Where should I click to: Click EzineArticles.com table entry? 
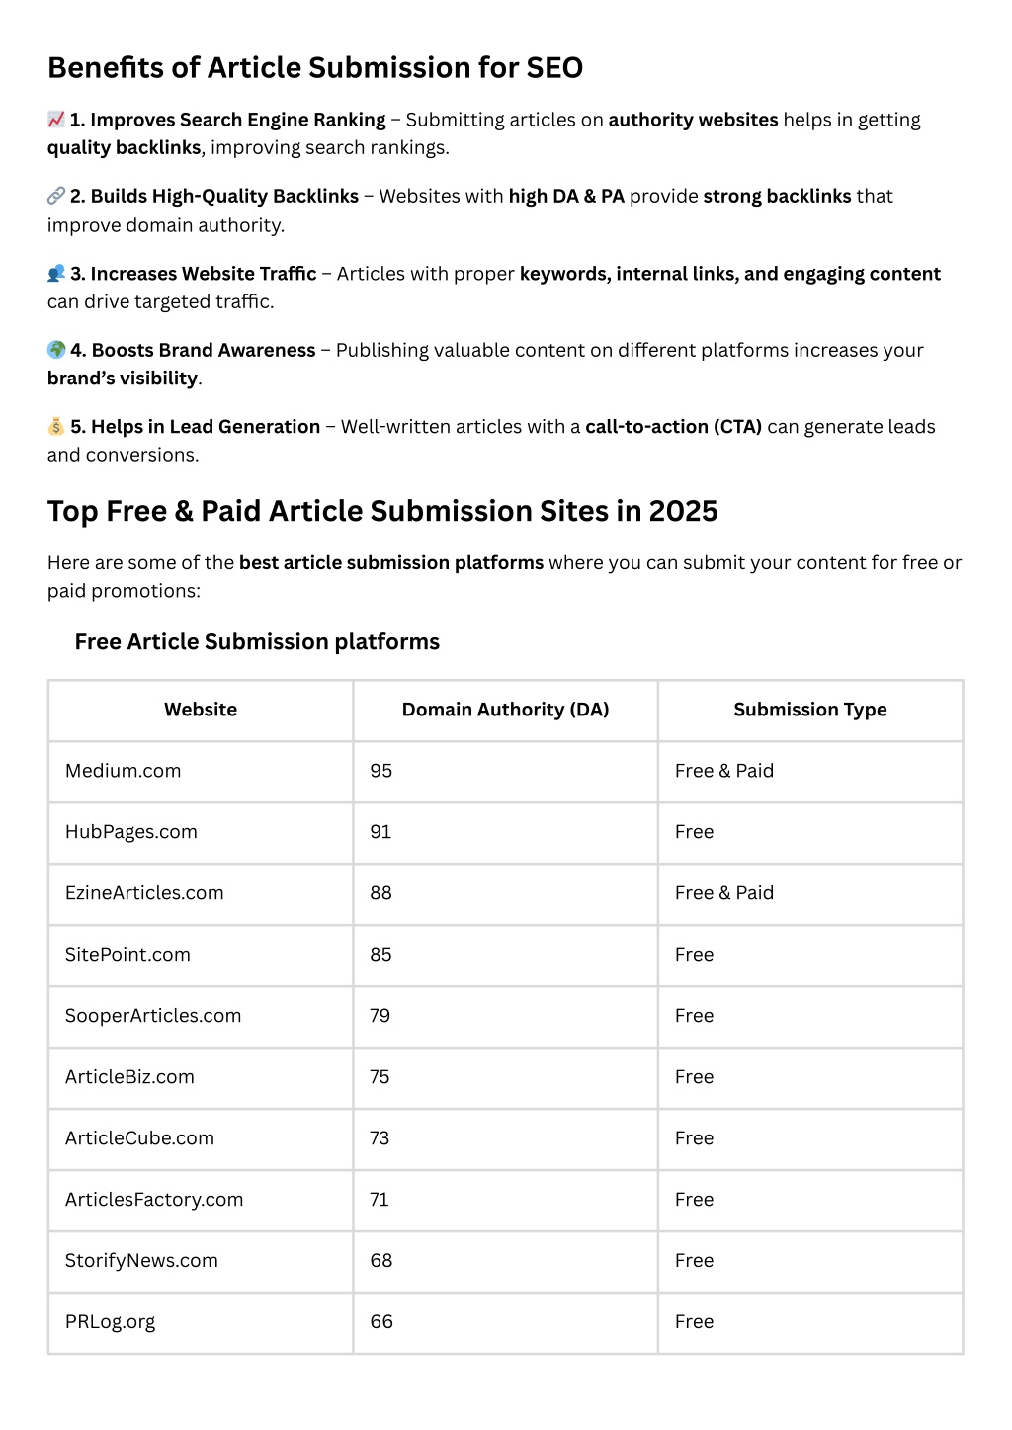click(x=144, y=893)
